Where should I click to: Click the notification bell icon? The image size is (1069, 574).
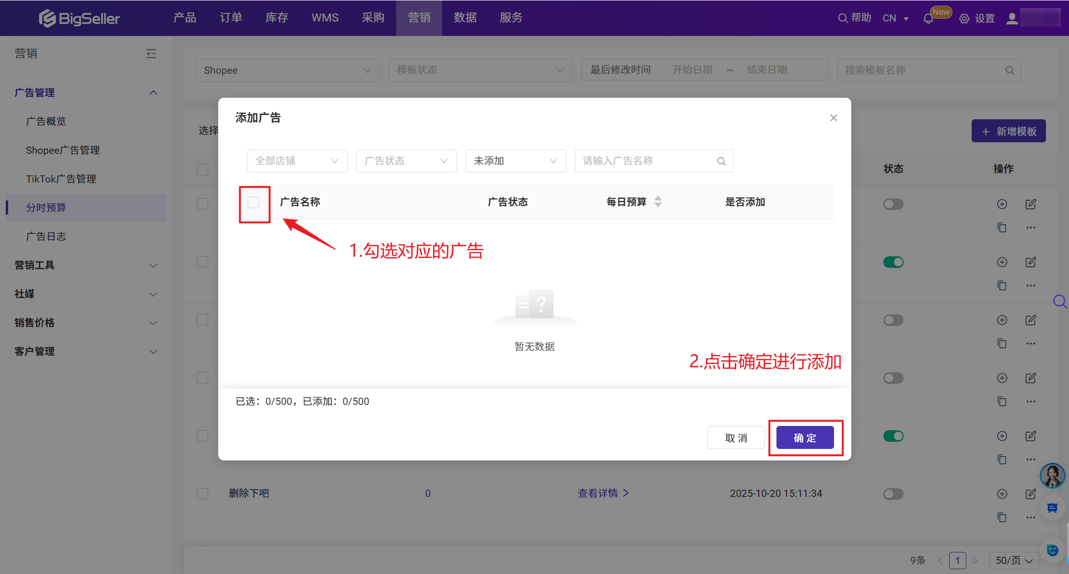pos(928,19)
